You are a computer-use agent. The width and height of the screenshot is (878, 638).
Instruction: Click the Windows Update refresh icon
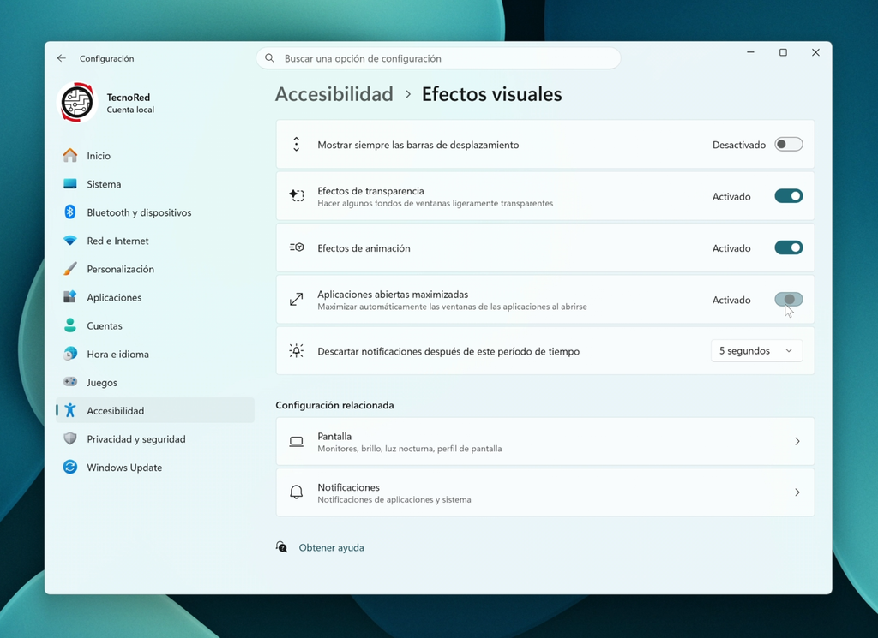[70, 467]
